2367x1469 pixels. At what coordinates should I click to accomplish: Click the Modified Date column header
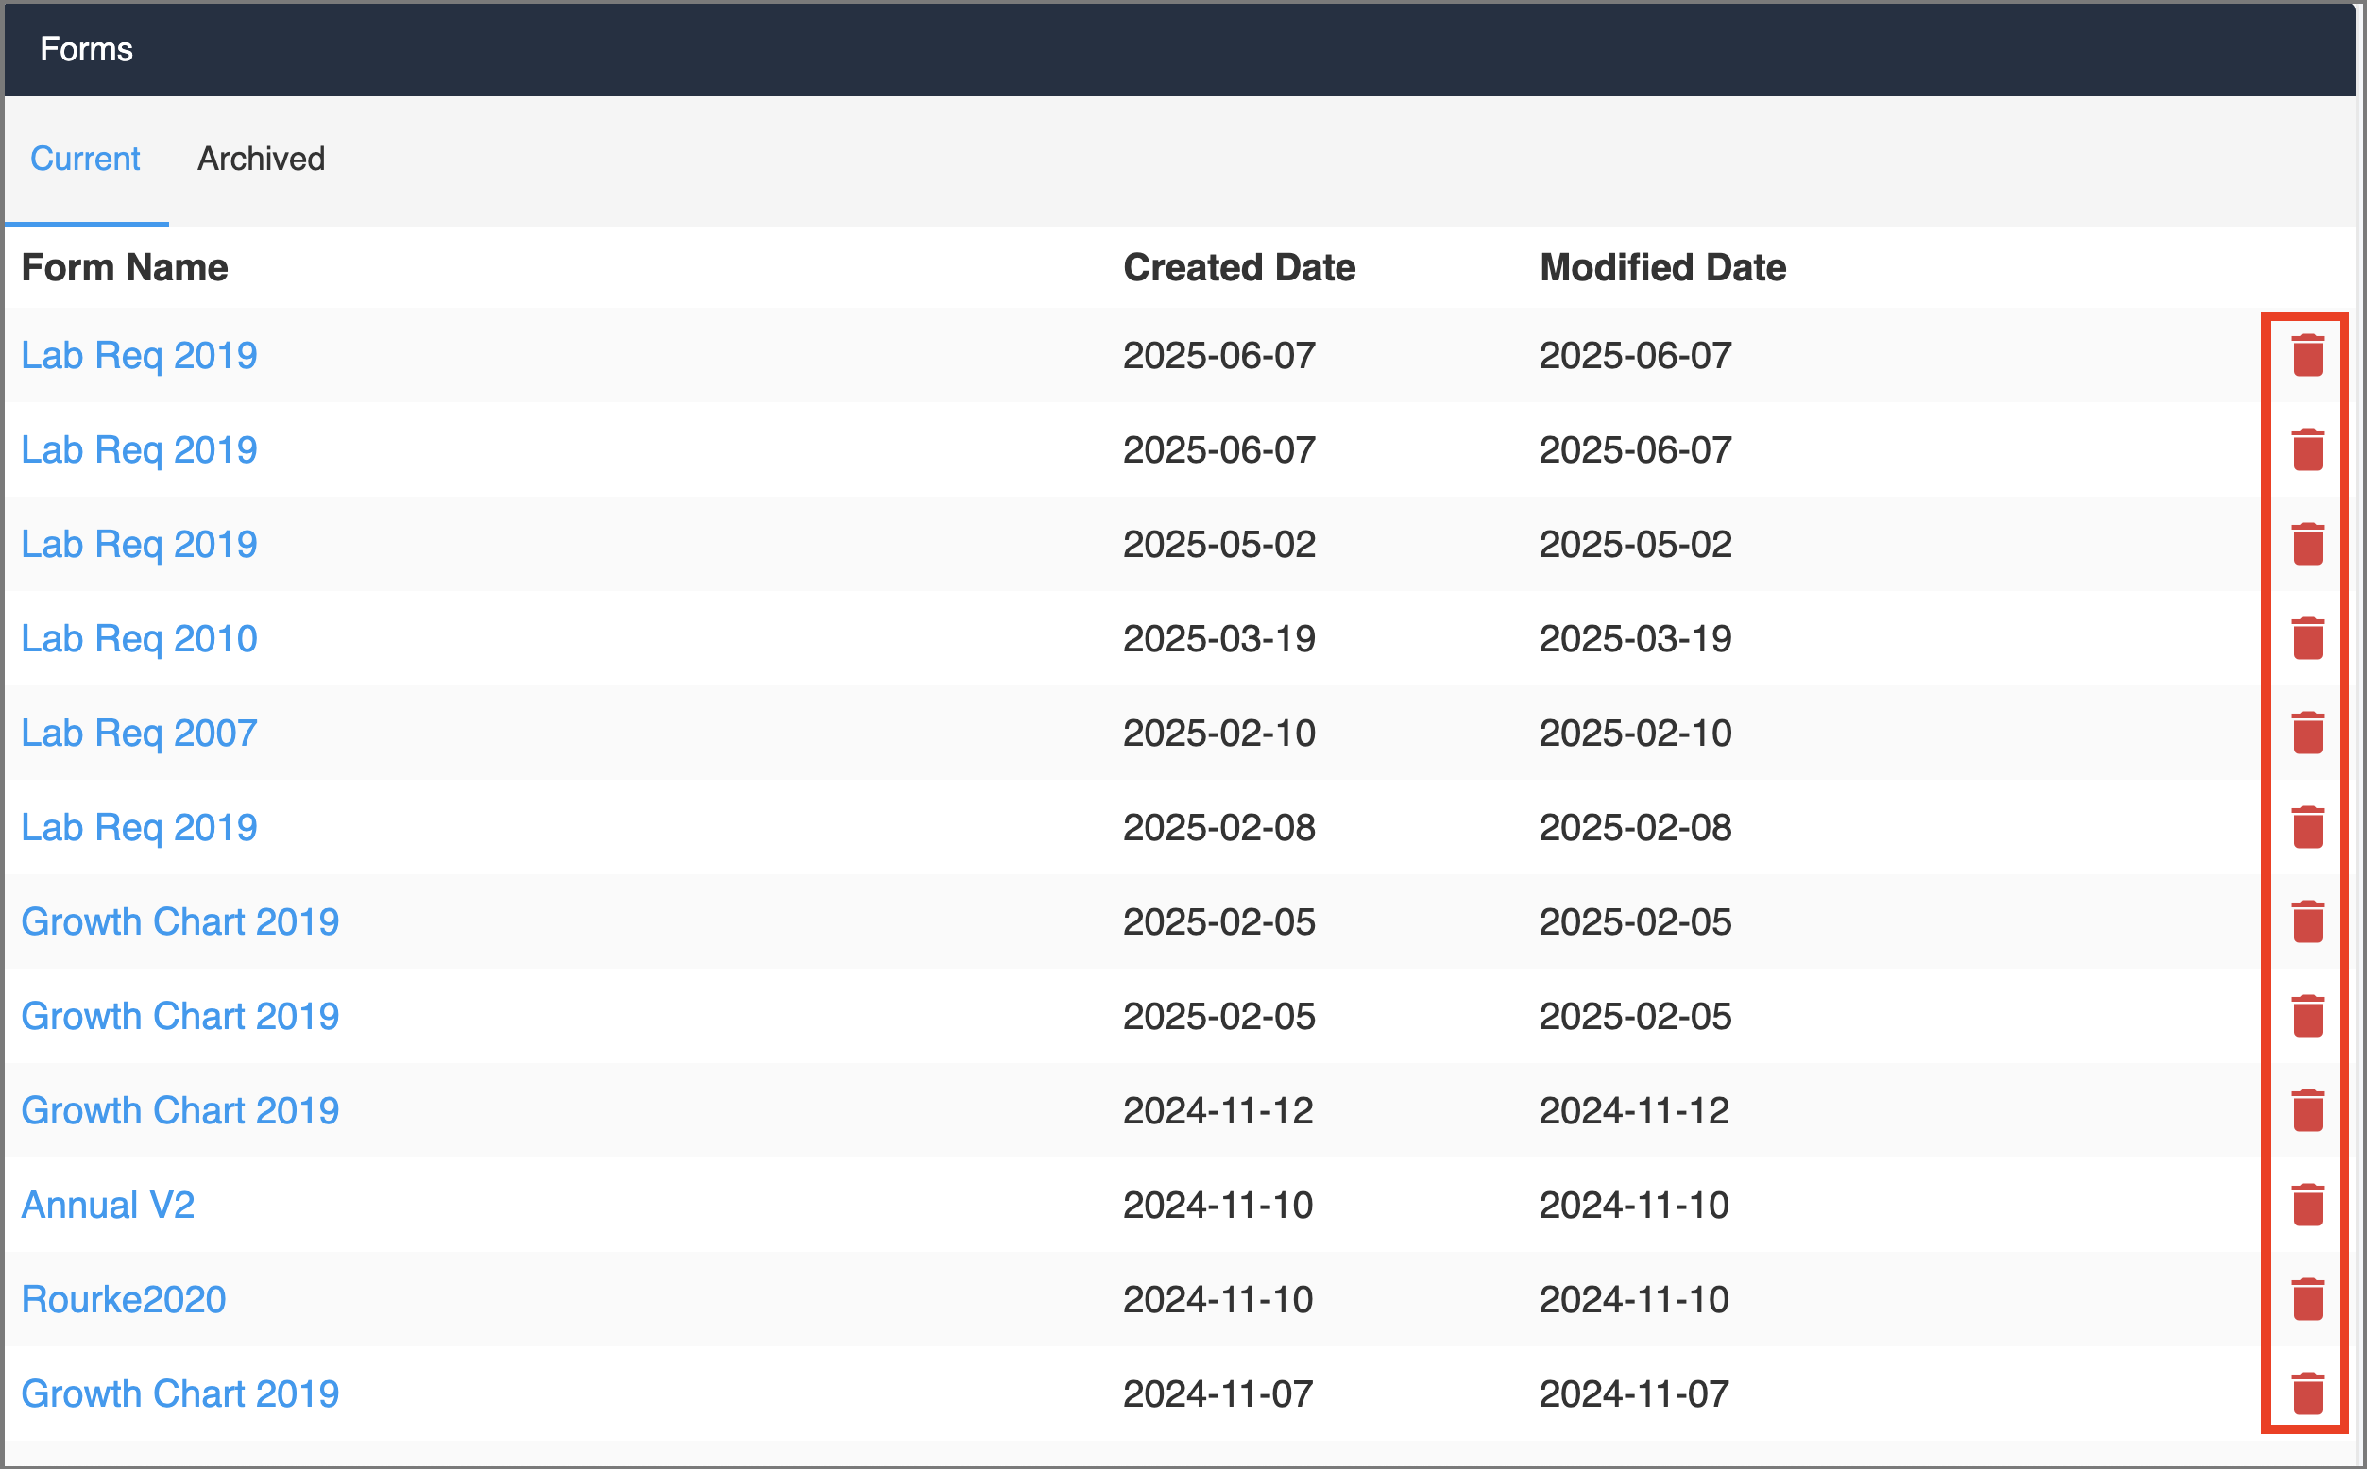[x=1662, y=267]
